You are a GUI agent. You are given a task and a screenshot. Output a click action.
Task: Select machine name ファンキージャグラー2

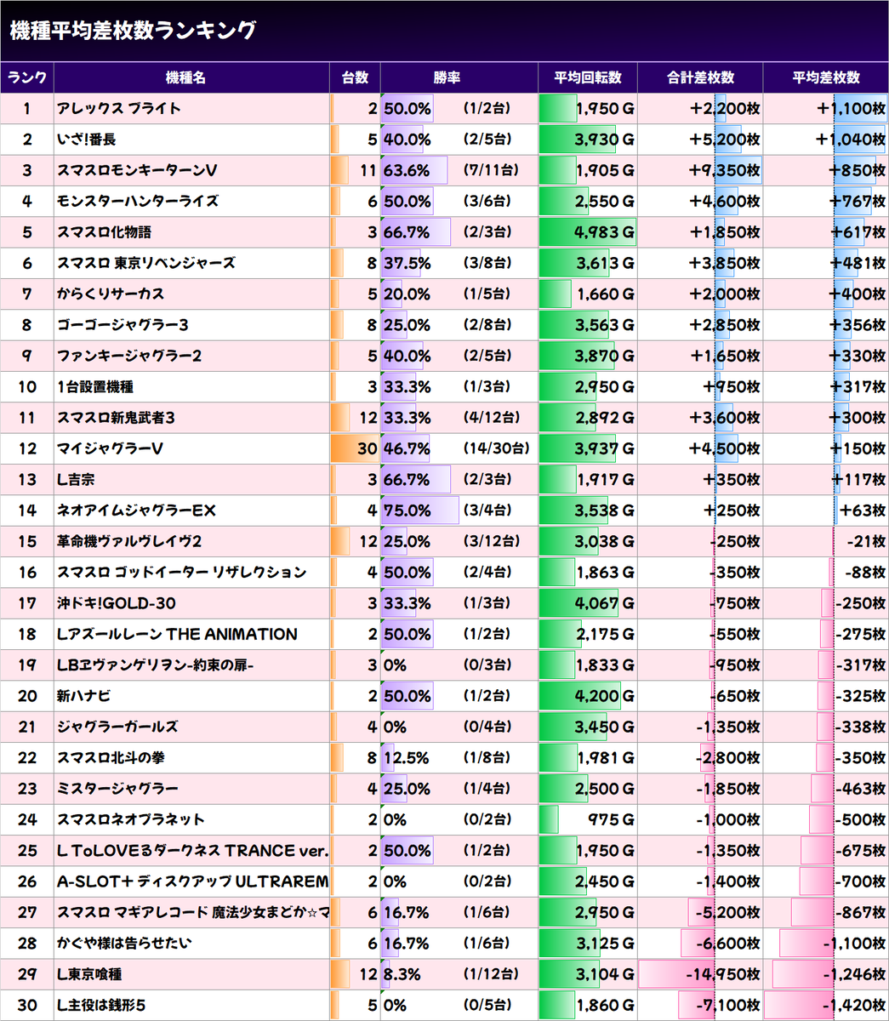129,356
